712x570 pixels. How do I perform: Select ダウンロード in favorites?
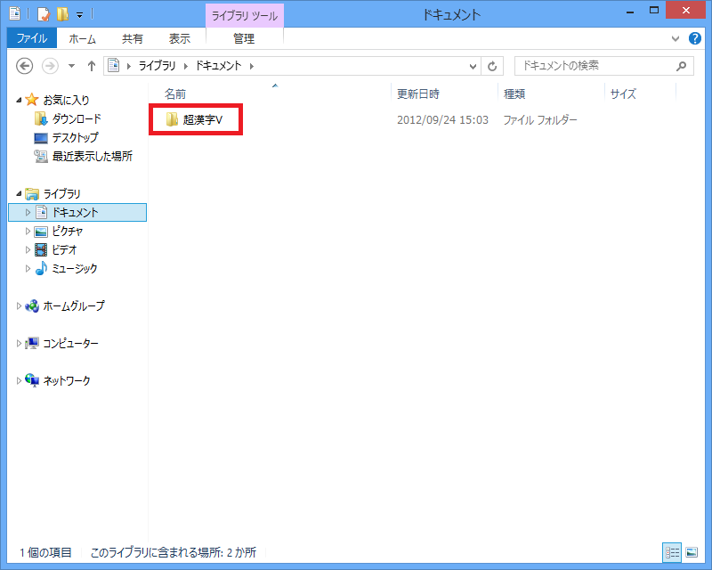point(76,119)
